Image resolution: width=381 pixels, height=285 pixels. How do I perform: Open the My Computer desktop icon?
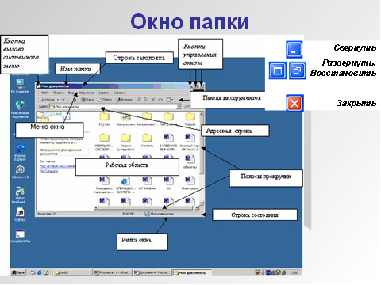pos(20,85)
